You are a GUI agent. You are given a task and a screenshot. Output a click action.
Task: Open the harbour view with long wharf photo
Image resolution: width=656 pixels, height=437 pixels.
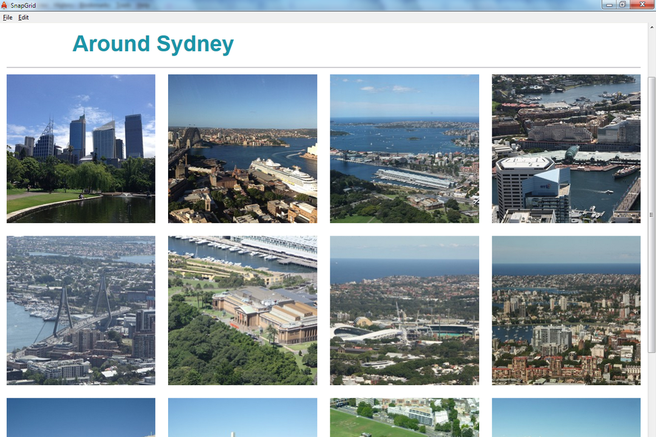point(404,149)
